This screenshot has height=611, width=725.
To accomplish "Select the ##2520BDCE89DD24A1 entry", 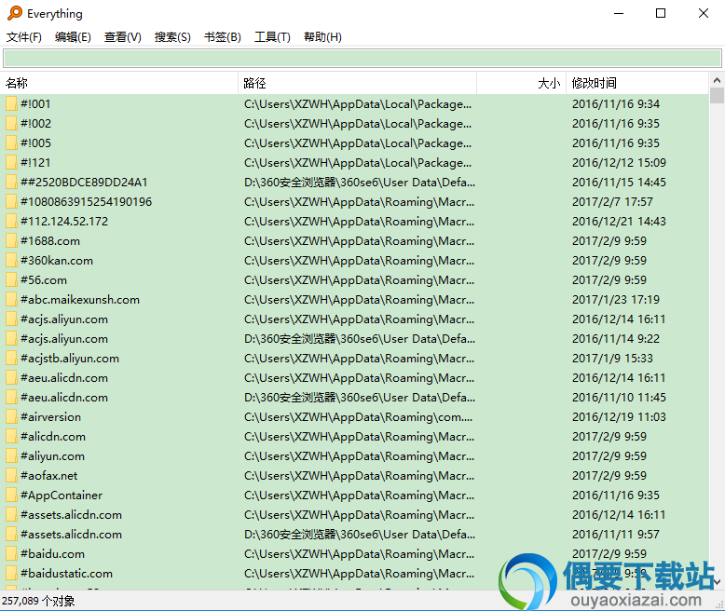I will click(84, 183).
